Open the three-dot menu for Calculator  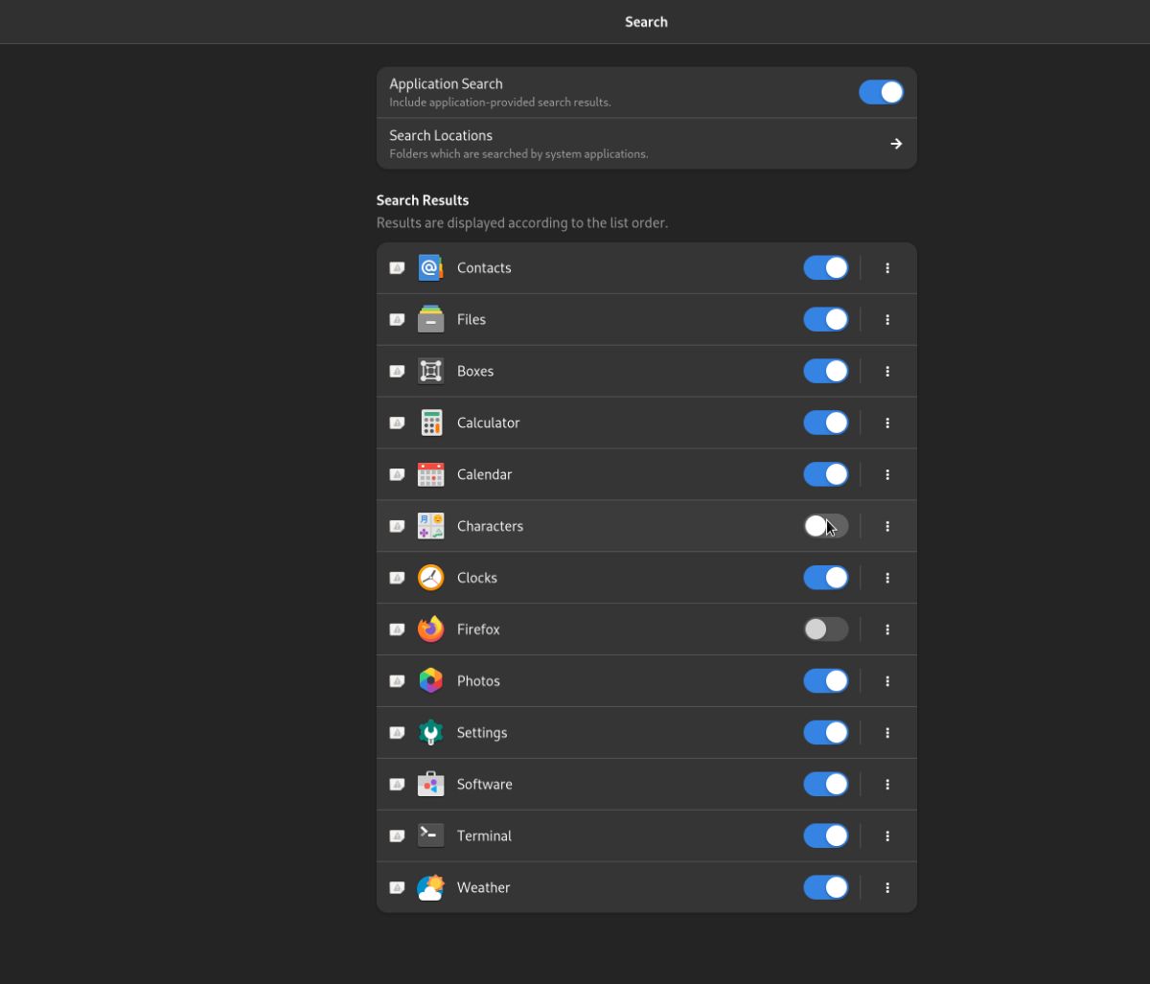887,423
